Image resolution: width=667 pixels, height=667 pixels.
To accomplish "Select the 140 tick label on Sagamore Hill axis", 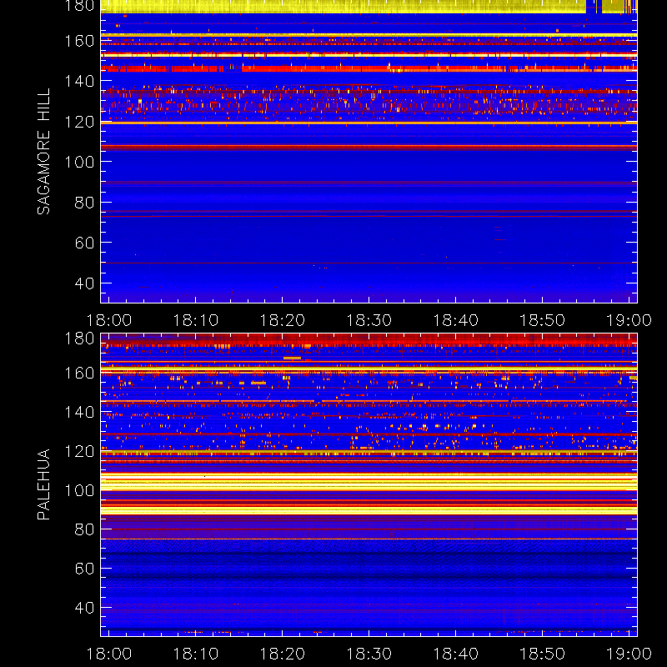I will coord(79,81).
